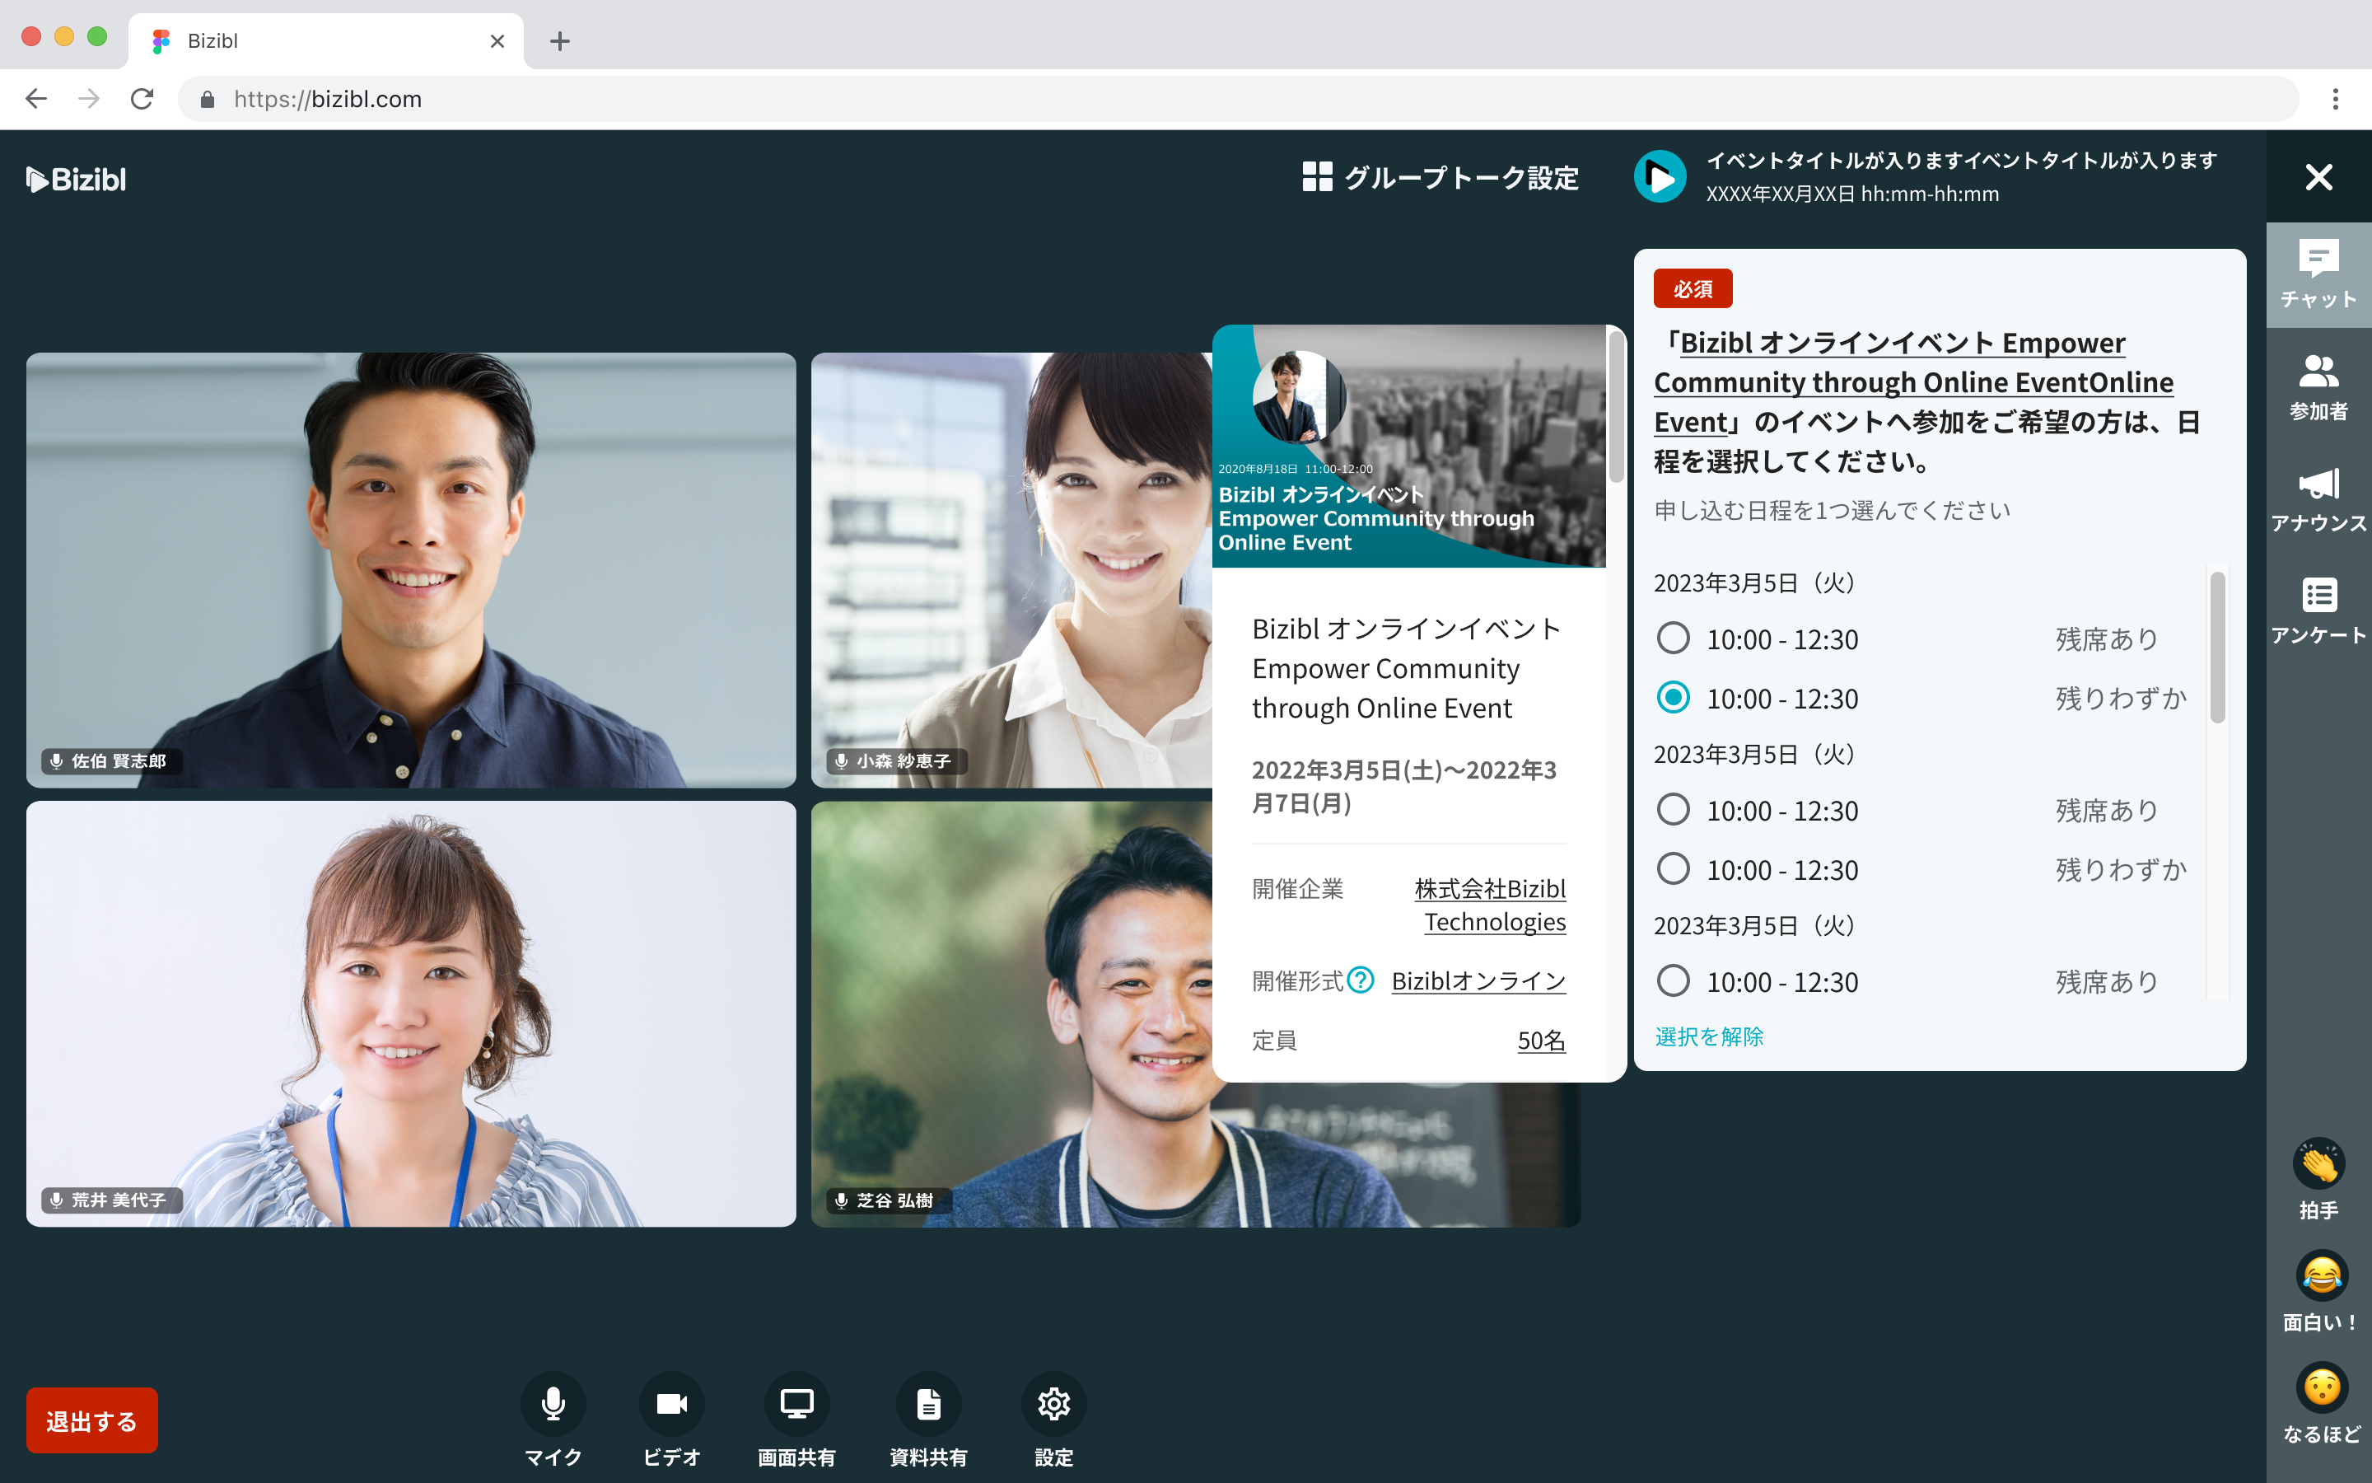Send the laughing reaction (面白い！)

(x=2320, y=1276)
